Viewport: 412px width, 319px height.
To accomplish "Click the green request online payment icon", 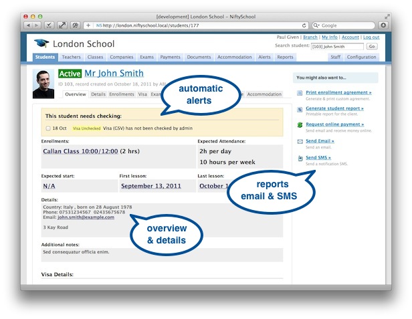I will [x=300, y=125].
